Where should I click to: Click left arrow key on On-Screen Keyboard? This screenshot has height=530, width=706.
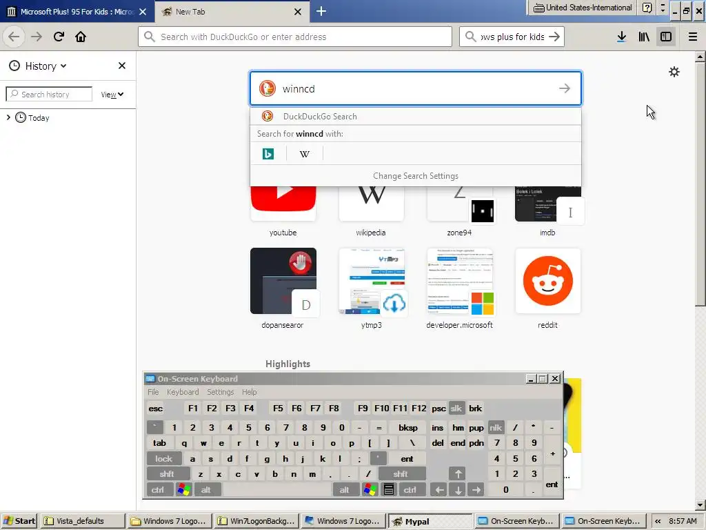tap(439, 490)
